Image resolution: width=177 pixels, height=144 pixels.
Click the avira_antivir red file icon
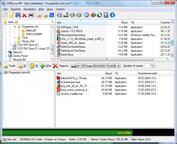coord(58,90)
